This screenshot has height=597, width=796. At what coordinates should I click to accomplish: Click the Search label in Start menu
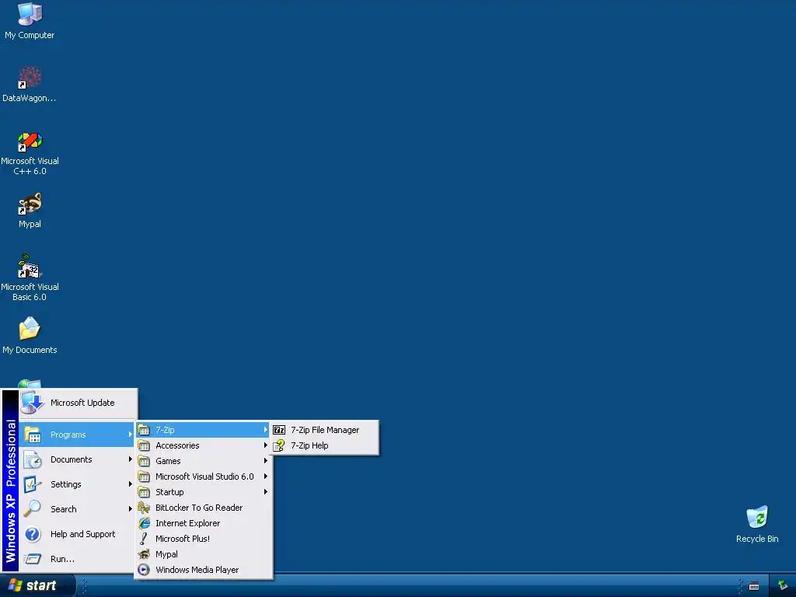click(x=64, y=508)
